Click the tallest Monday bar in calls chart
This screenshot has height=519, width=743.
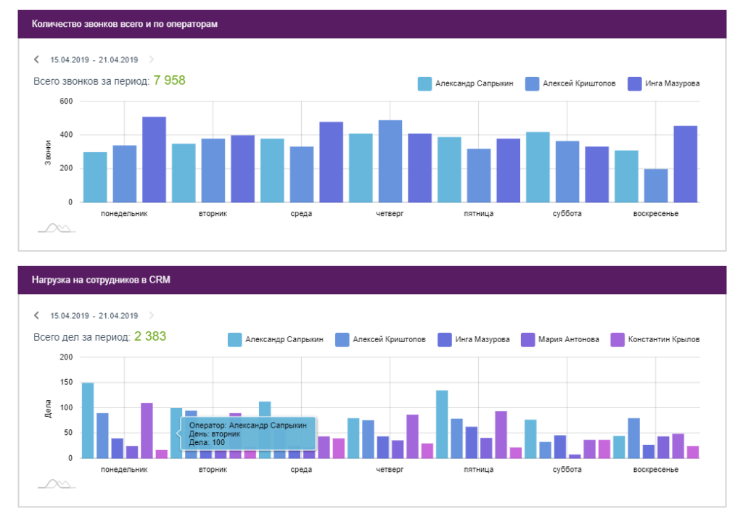pyautogui.click(x=154, y=159)
